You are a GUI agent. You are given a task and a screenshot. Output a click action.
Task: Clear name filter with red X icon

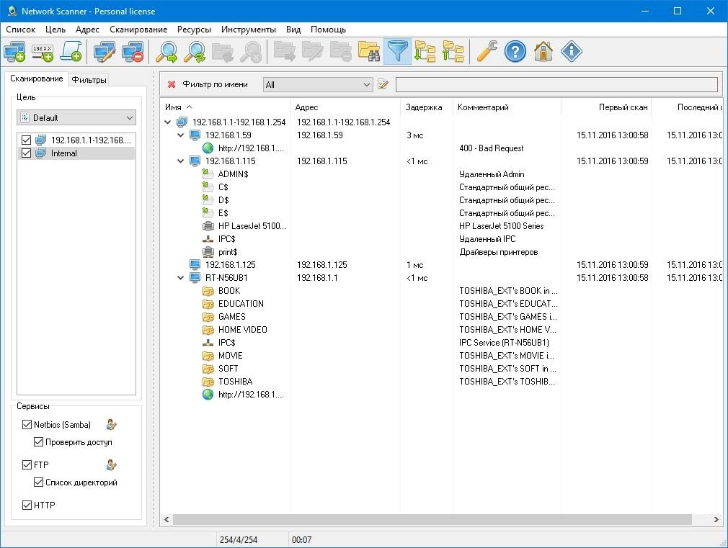(x=172, y=84)
